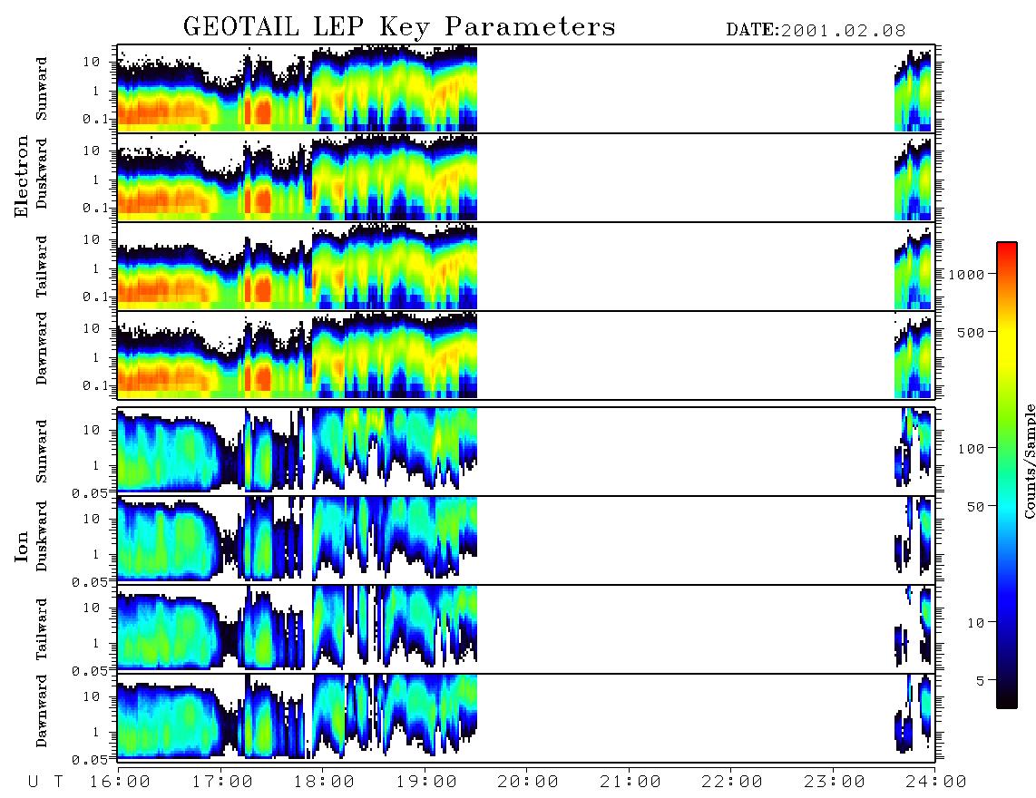Image resolution: width=1036 pixels, height=798 pixels.
Task: Click the 24:00 time axis label
Action: pyautogui.click(x=936, y=782)
